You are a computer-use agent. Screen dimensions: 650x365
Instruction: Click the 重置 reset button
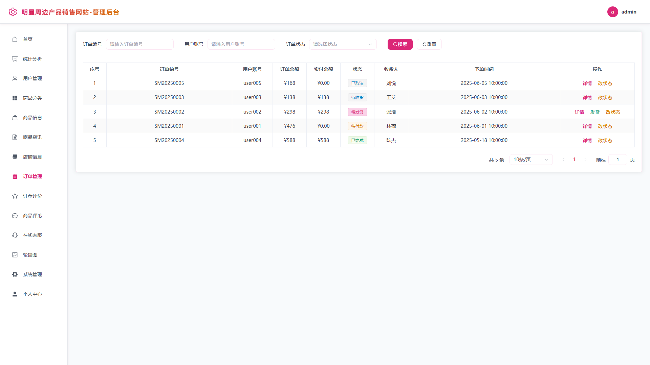(x=429, y=44)
